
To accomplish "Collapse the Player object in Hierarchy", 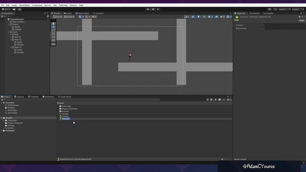I will [9, 24].
